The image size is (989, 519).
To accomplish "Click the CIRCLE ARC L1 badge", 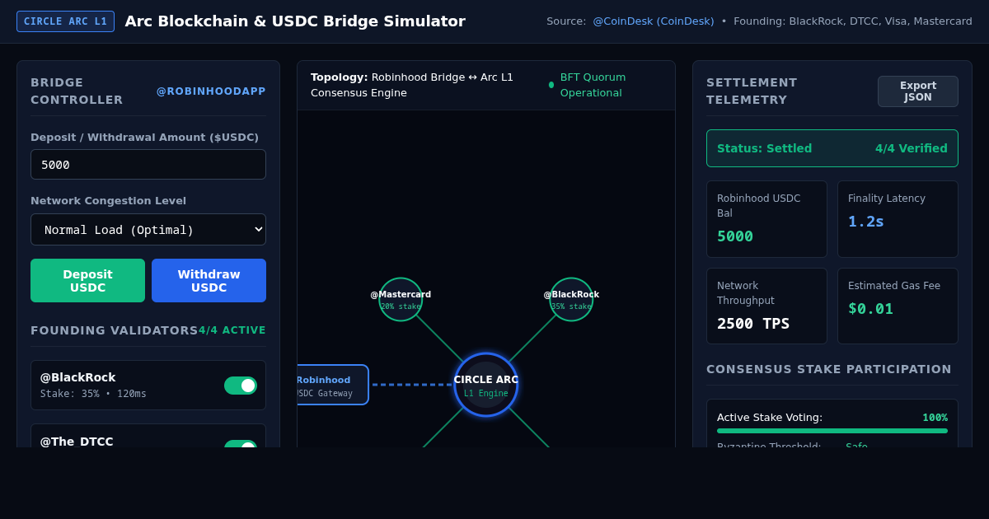I will pos(65,21).
